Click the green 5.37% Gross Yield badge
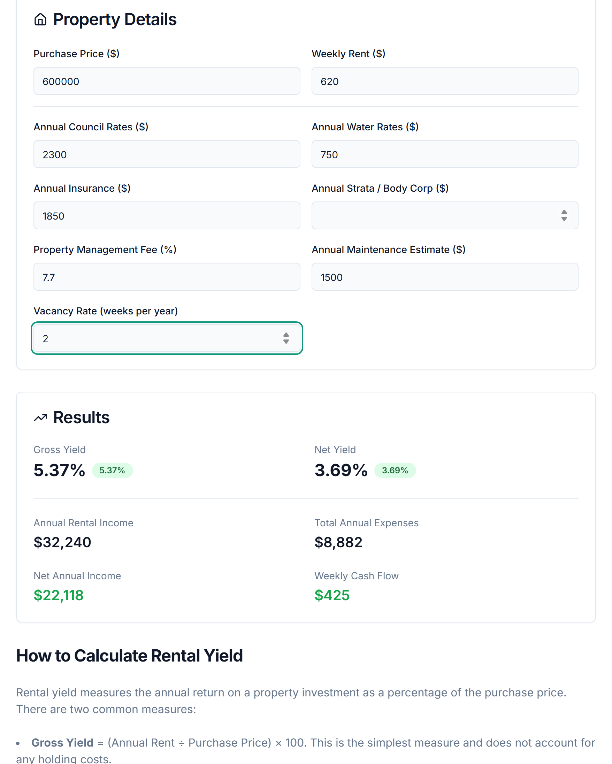Viewport: 612px width, 764px height. point(112,471)
